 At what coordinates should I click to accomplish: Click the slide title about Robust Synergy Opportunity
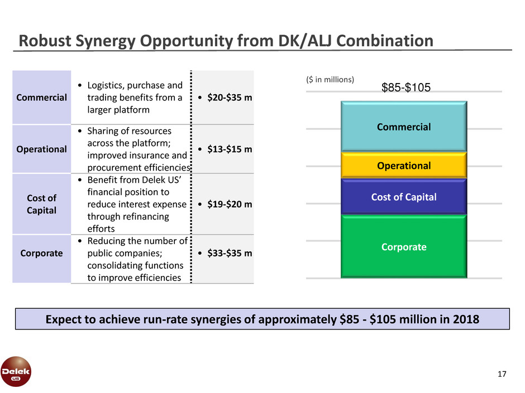226,41
